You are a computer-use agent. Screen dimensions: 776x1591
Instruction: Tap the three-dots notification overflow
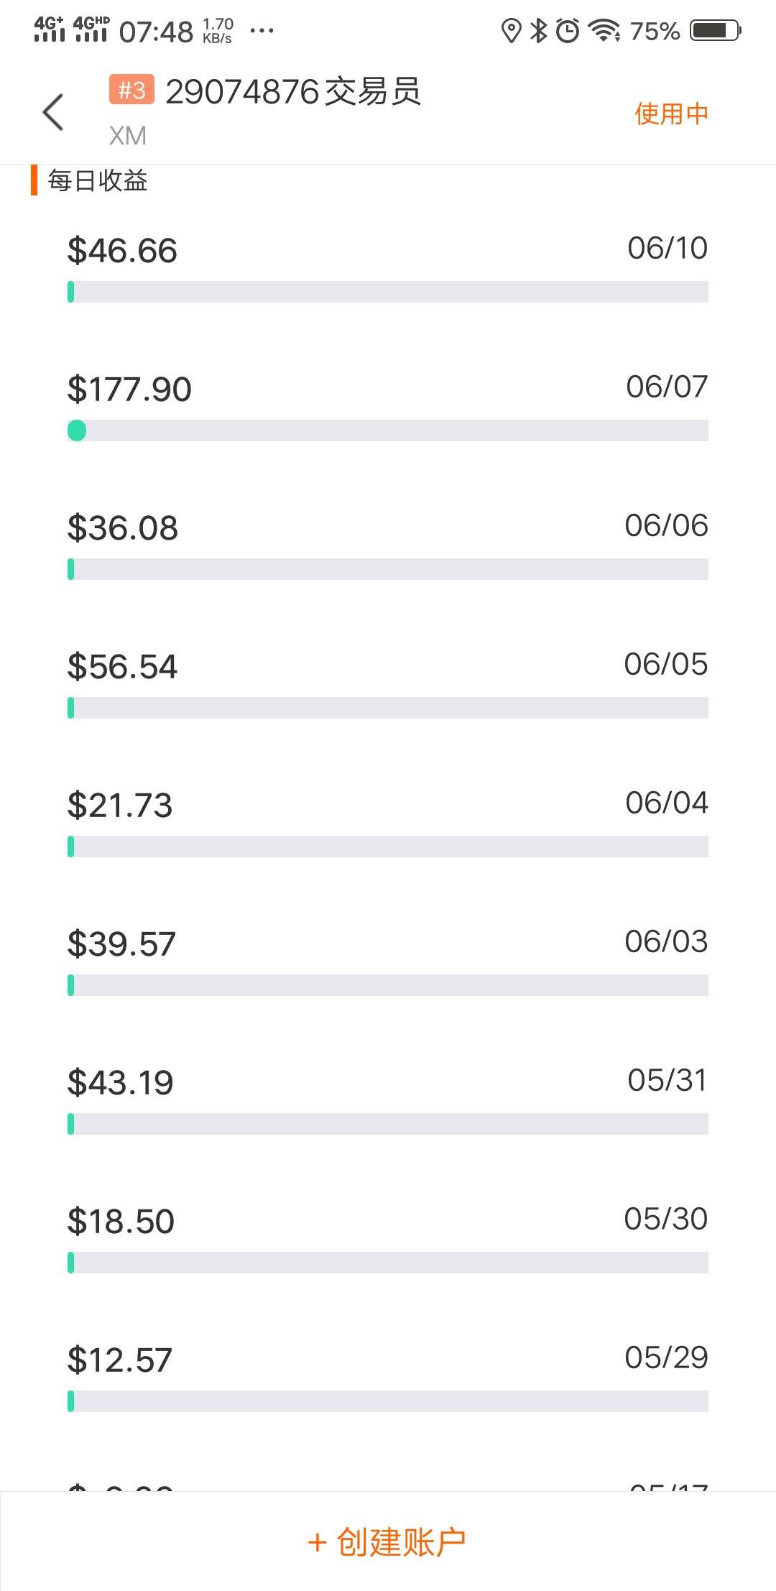[x=262, y=31]
